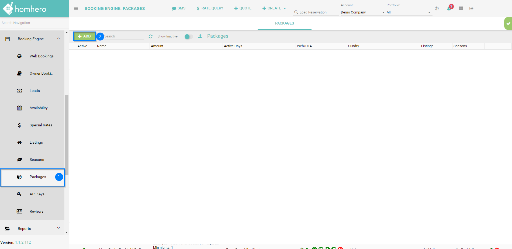
Task: Open the Create dropdown menu
Action: 274,8
